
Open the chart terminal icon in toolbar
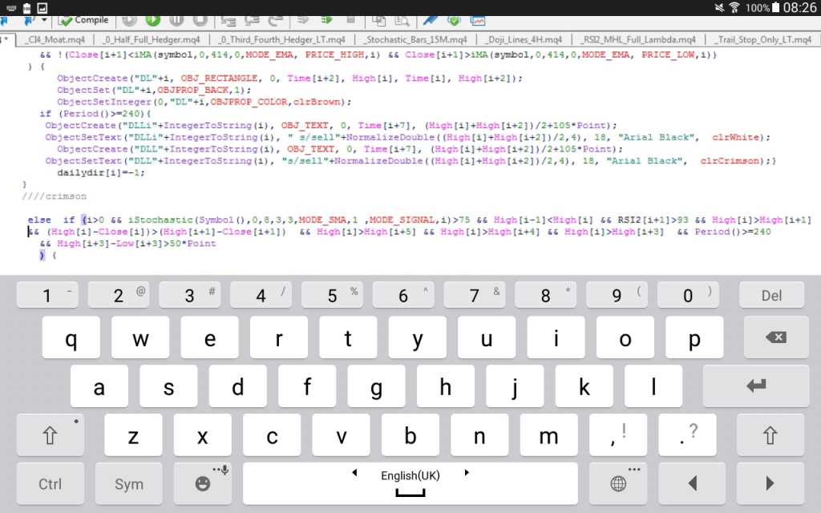pos(478,19)
